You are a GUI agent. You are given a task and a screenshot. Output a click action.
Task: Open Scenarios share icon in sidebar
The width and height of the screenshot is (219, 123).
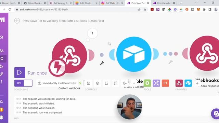(2, 58)
